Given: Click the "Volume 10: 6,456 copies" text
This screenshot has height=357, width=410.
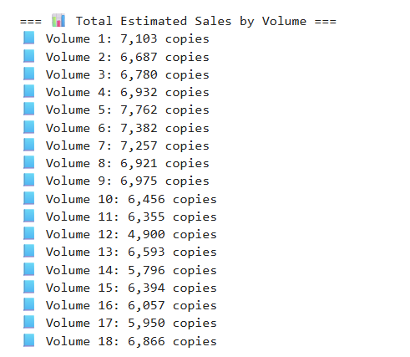Looking at the screenshot, I should point(131,200).
